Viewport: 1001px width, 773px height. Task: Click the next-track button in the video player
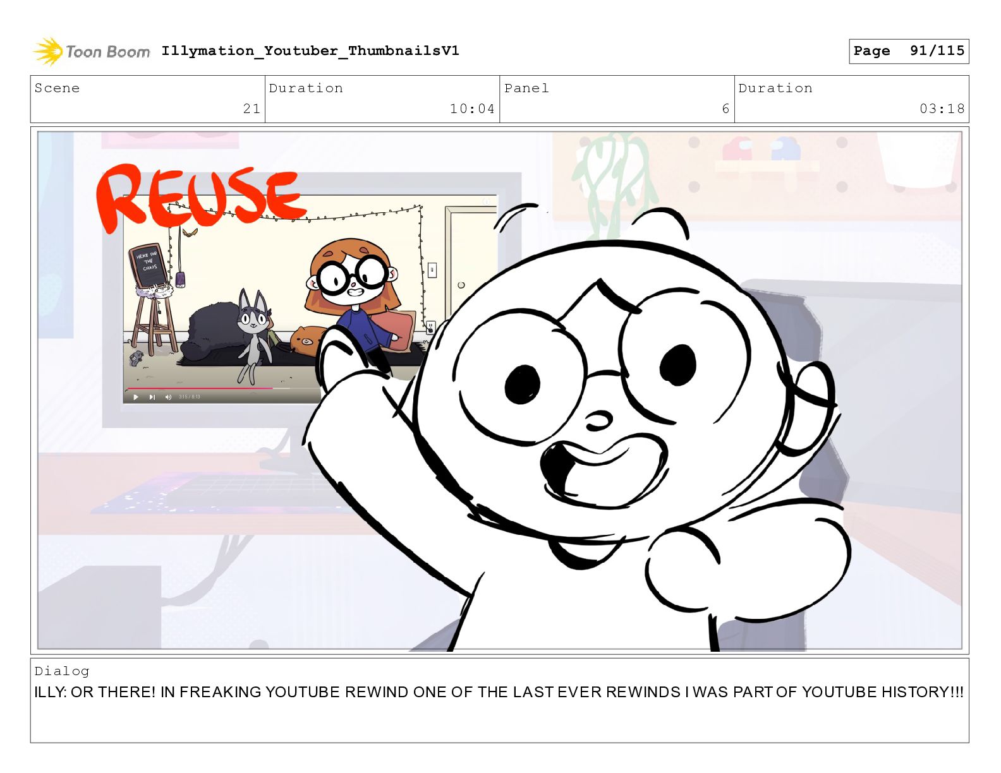(x=152, y=397)
